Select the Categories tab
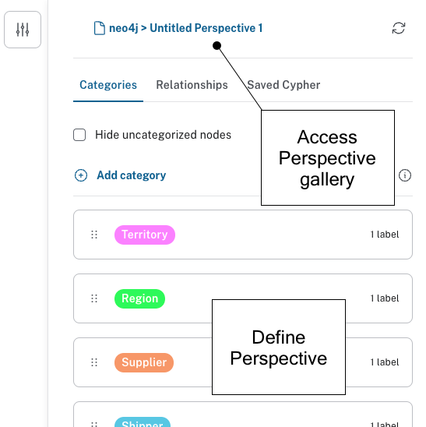This screenshot has width=426, height=427. [108, 85]
